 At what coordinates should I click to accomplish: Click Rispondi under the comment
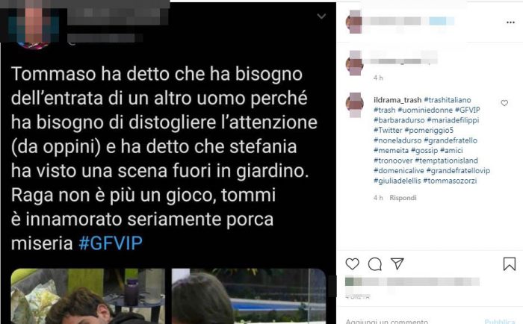[x=403, y=198]
